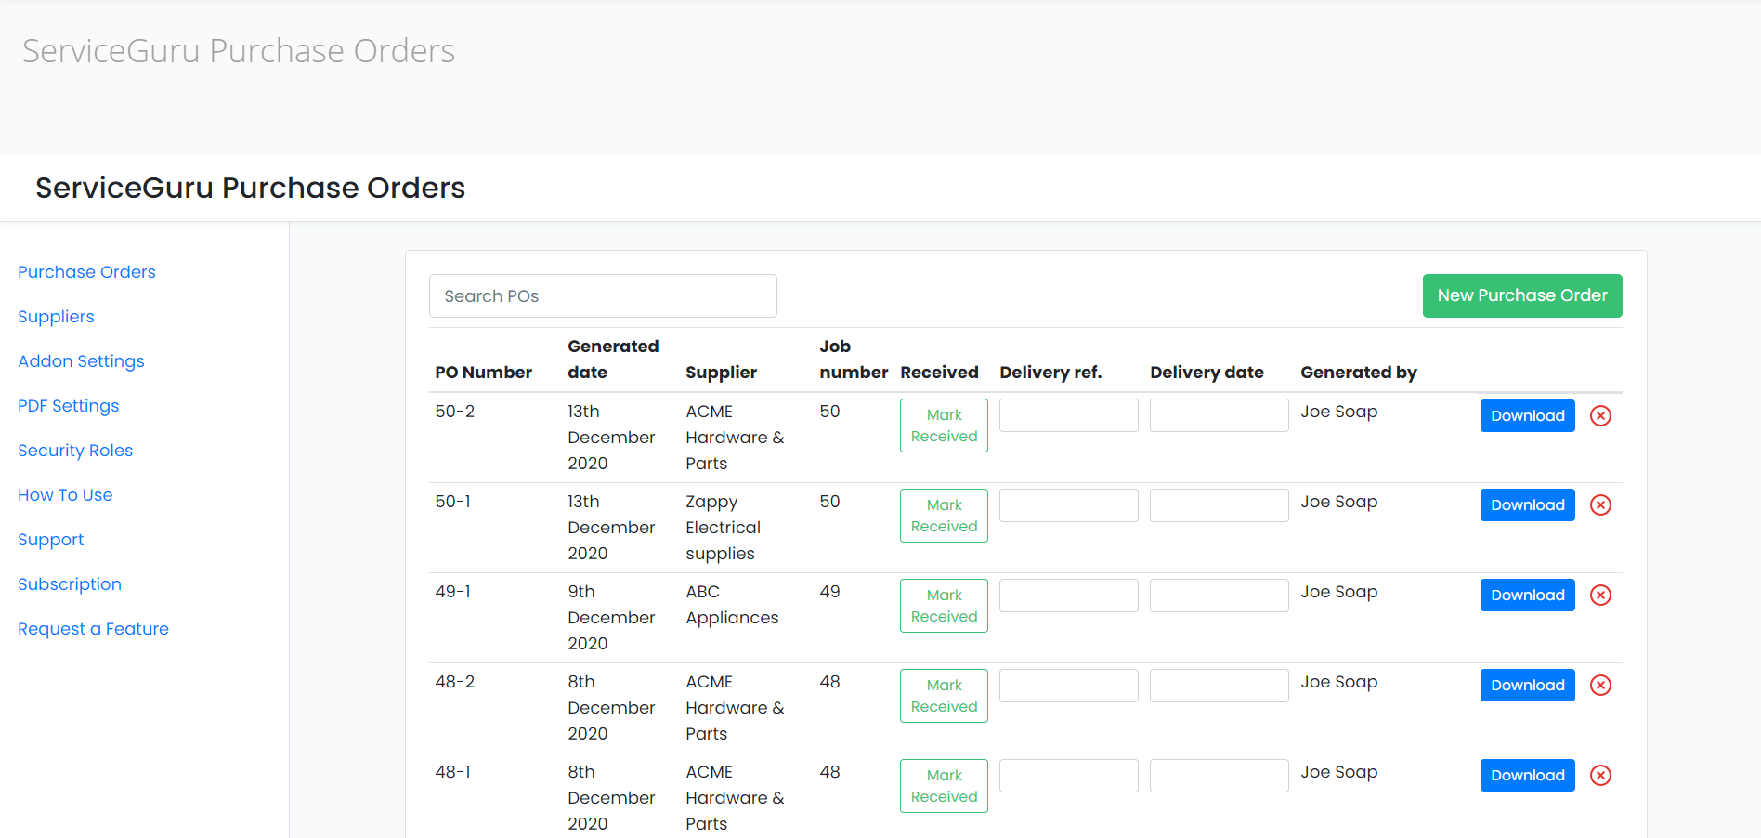Delete purchase order 49-1 with red X icon
Screen dimensions: 1761x838
pyautogui.click(x=1600, y=595)
